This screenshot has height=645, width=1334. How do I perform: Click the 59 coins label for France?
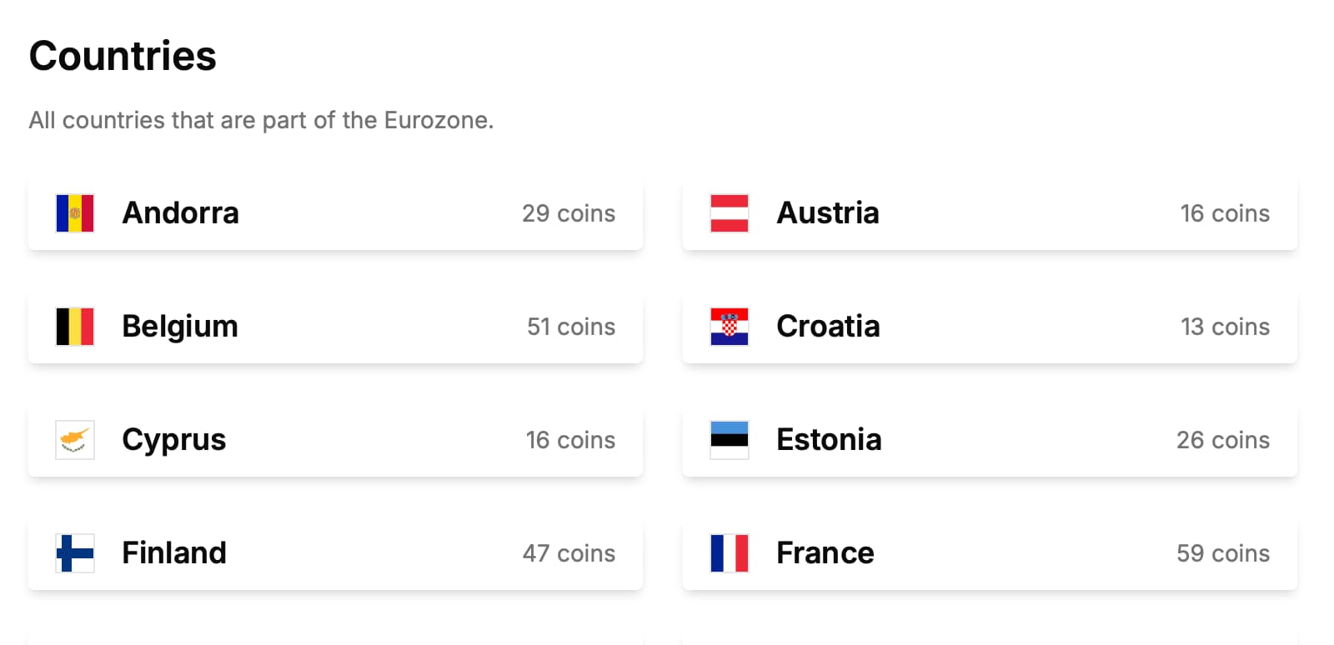1223,552
